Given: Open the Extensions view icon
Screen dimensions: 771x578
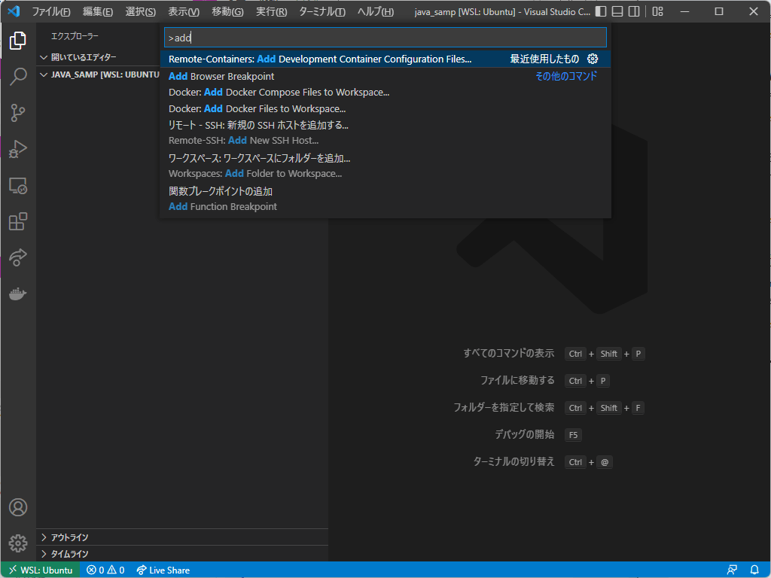Looking at the screenshot, I should click(18, 221).
